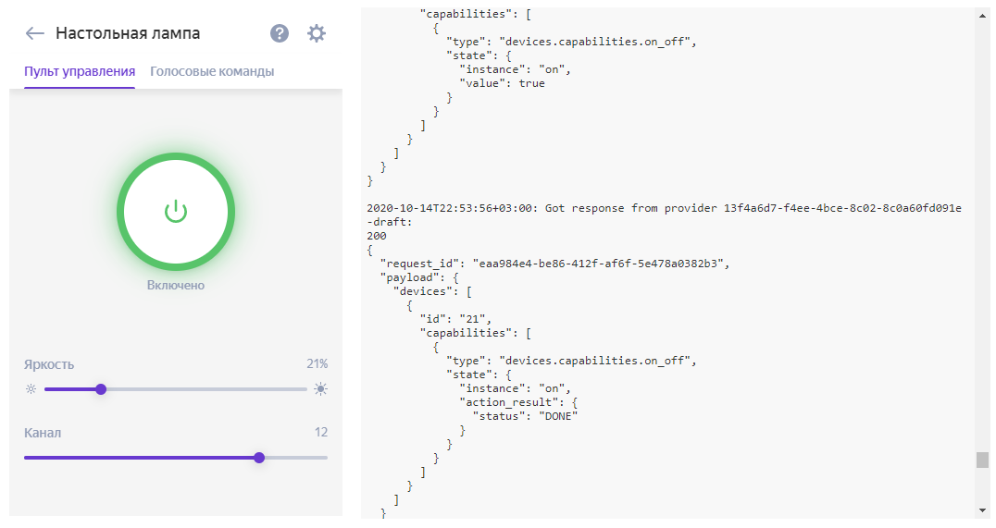Open device settings gear icon

pyautogui.click(x=317, y=34)
